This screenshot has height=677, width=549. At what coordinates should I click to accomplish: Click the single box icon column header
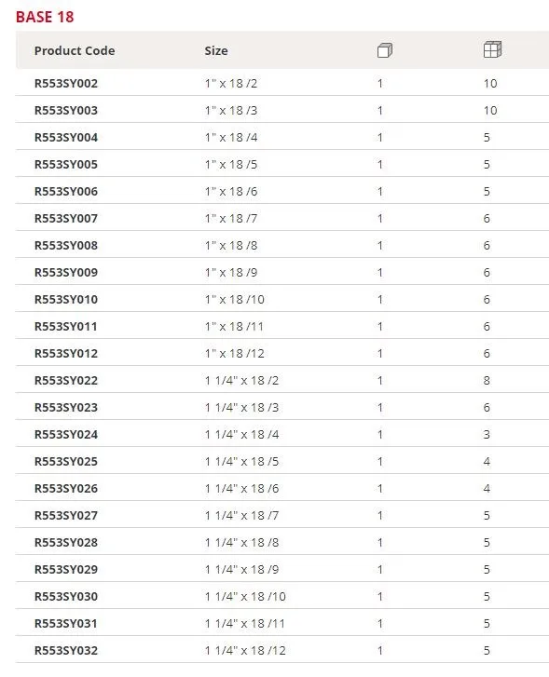(x=384, y=50)
